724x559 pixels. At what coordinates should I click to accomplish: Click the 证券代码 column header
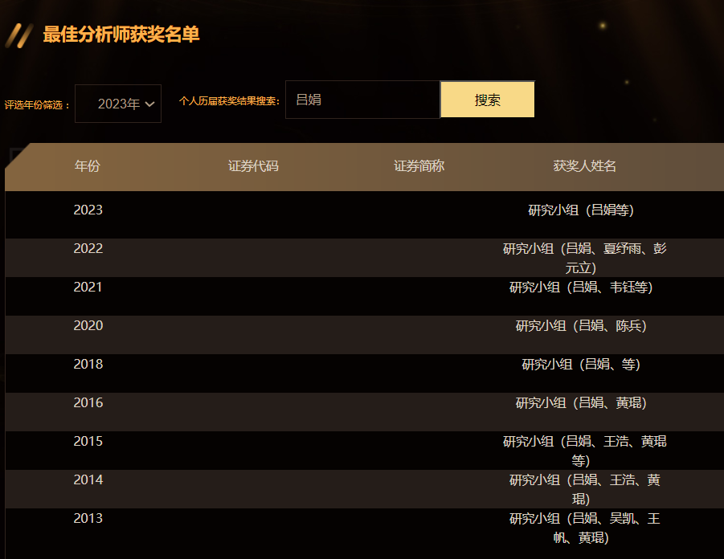click(x=253, y=165)
